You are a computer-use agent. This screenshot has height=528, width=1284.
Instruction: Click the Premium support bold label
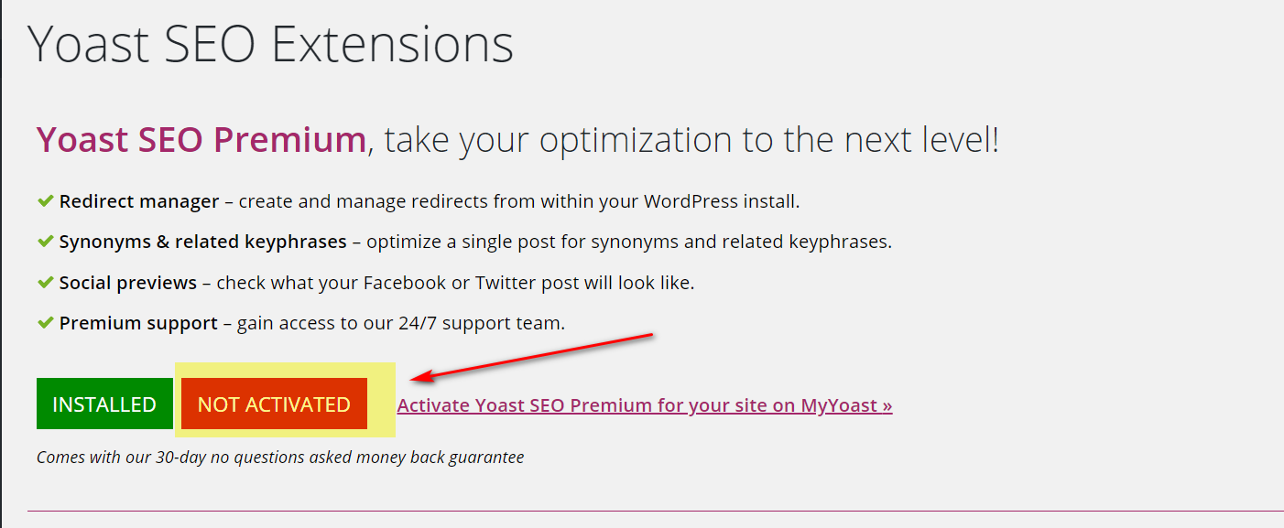[138, 323]
